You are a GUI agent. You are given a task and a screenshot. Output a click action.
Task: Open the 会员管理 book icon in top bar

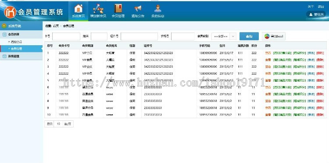[118, 8]
